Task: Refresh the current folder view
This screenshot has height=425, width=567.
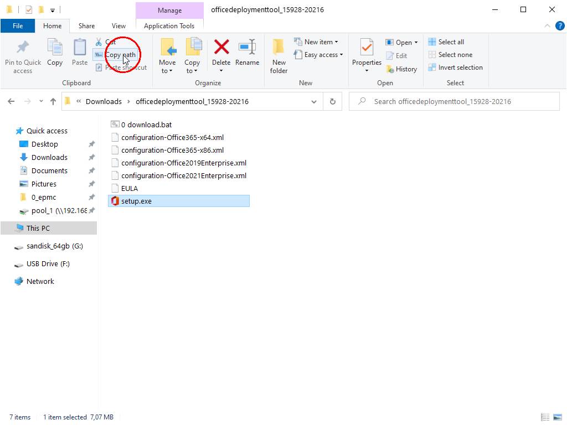Action: click(x=332, y=102)
